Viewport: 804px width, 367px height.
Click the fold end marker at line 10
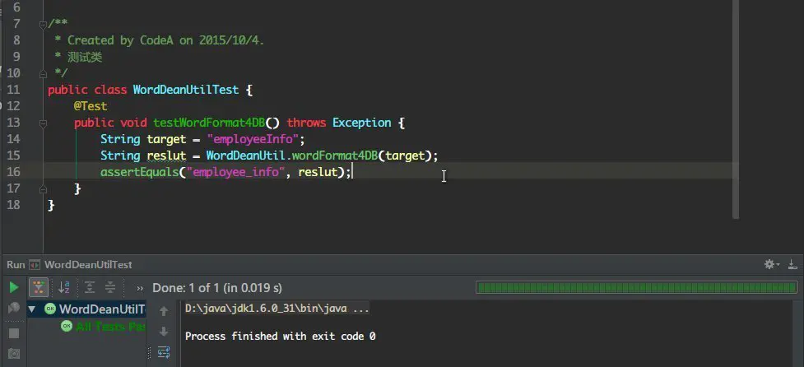click(43, 73)
